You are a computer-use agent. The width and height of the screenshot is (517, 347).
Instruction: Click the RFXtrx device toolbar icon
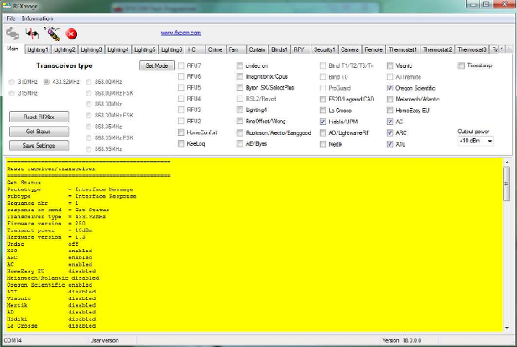click(52, 34)
